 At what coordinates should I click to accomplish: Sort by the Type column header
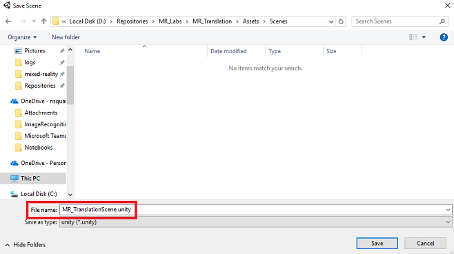click(x=275, y=51)
